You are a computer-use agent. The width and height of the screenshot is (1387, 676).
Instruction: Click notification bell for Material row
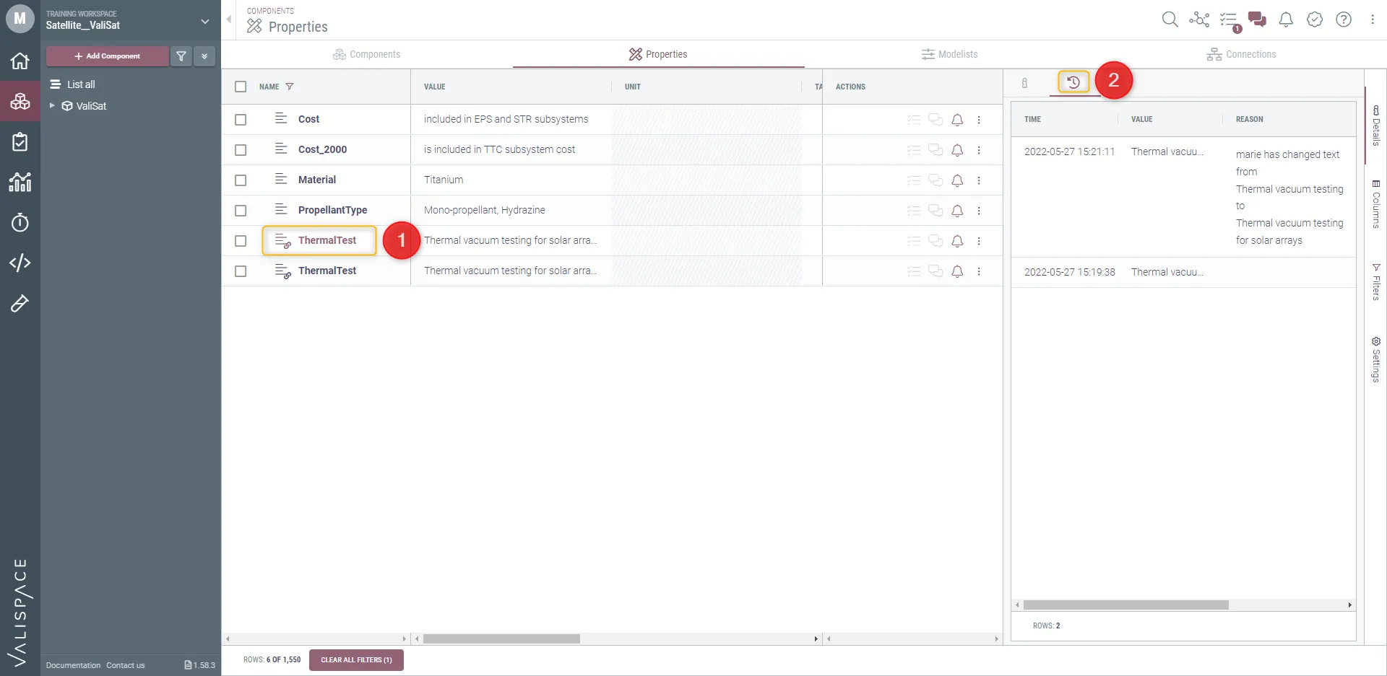(x=957, y=180)
